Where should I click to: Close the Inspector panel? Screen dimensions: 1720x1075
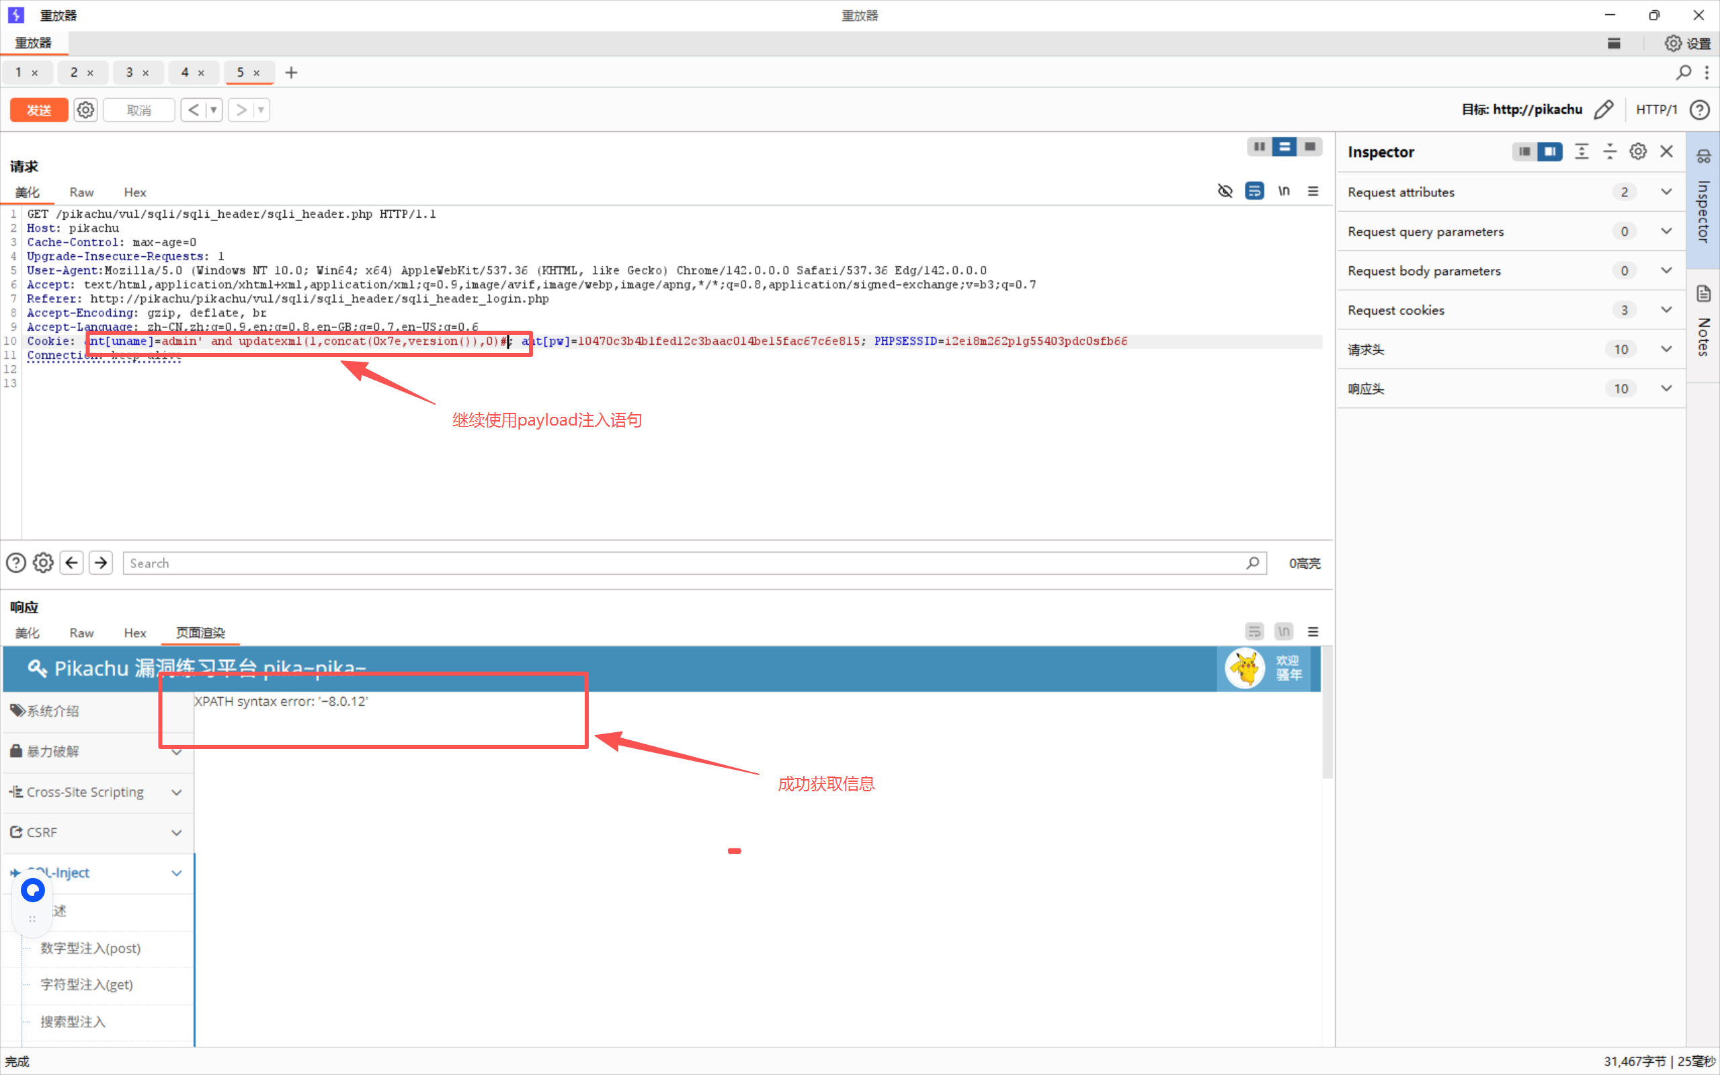[x=1666, y=151]
